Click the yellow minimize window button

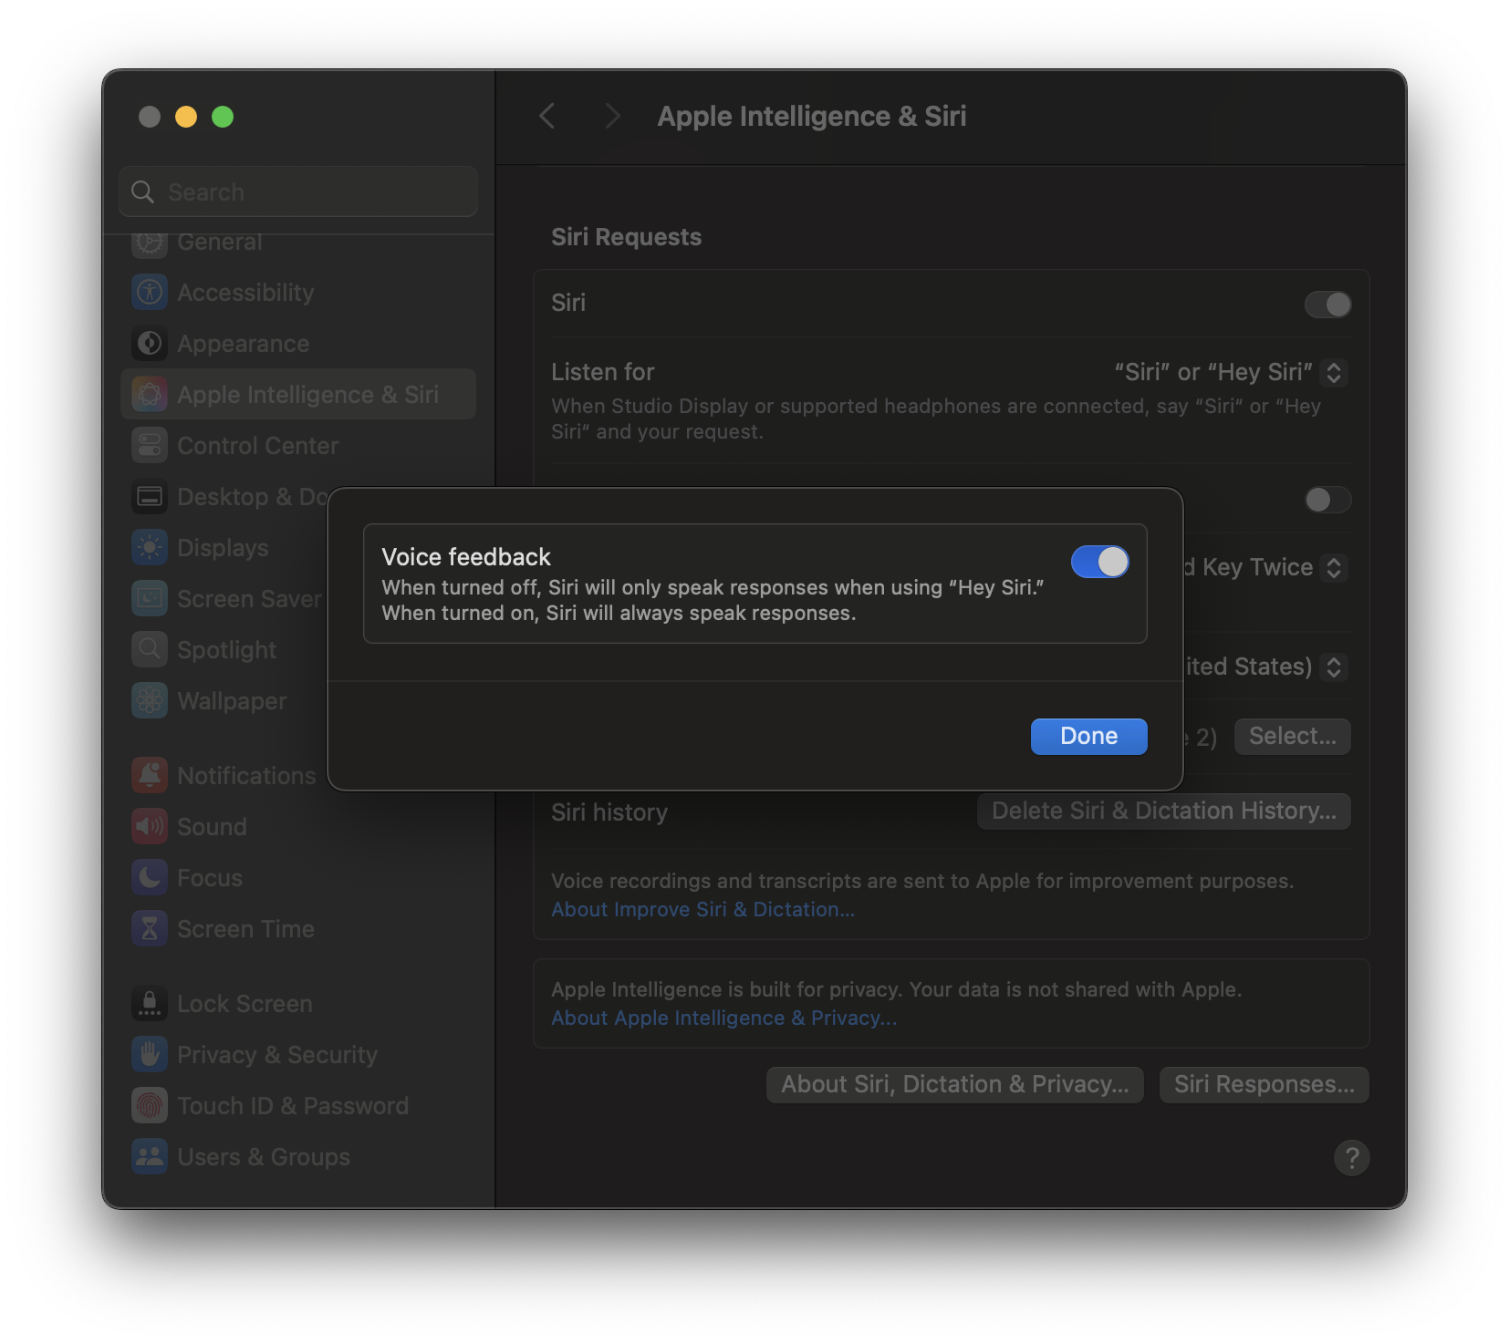click(186, 117)
